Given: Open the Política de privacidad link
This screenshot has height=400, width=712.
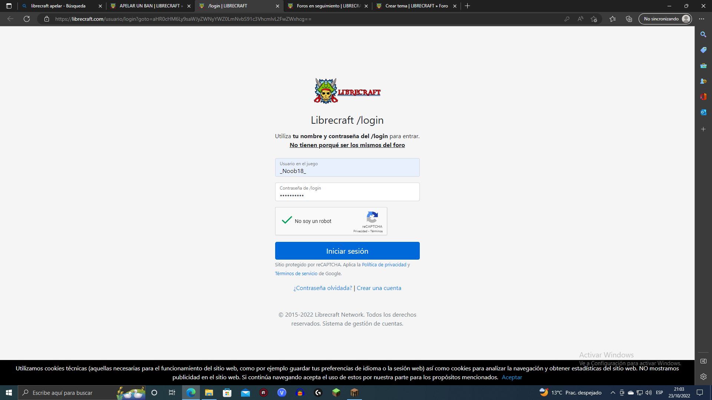Looking at the screenshot, I should click(x=384, y=264).
